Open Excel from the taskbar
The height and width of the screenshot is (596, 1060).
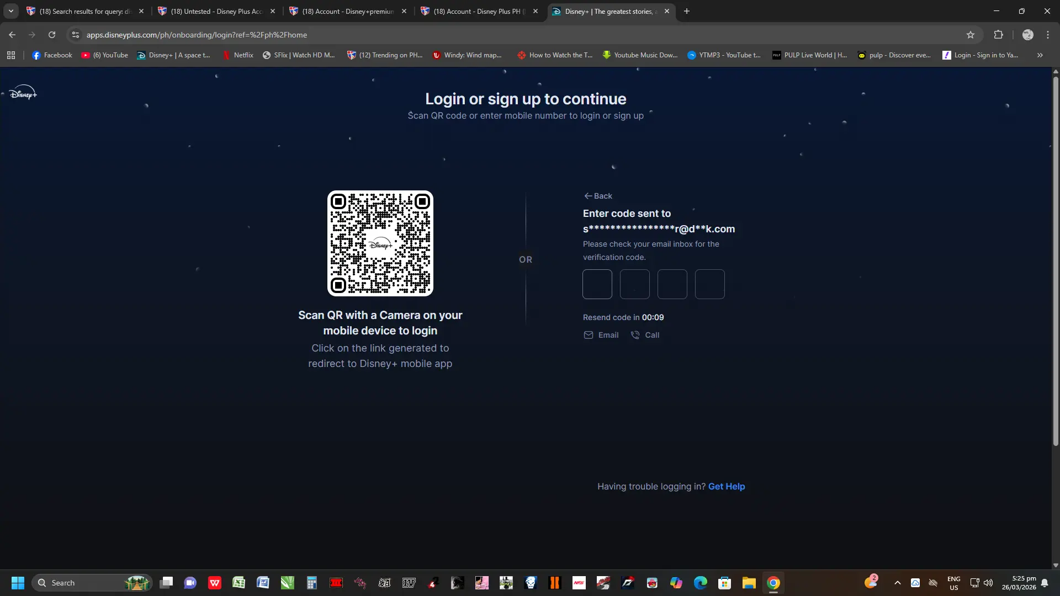[x=239, y=583]
